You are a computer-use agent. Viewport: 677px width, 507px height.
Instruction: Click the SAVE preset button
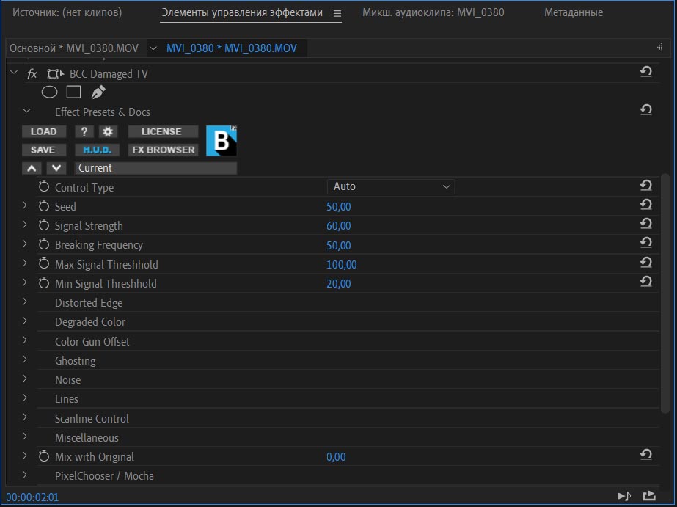pos(44,150)
